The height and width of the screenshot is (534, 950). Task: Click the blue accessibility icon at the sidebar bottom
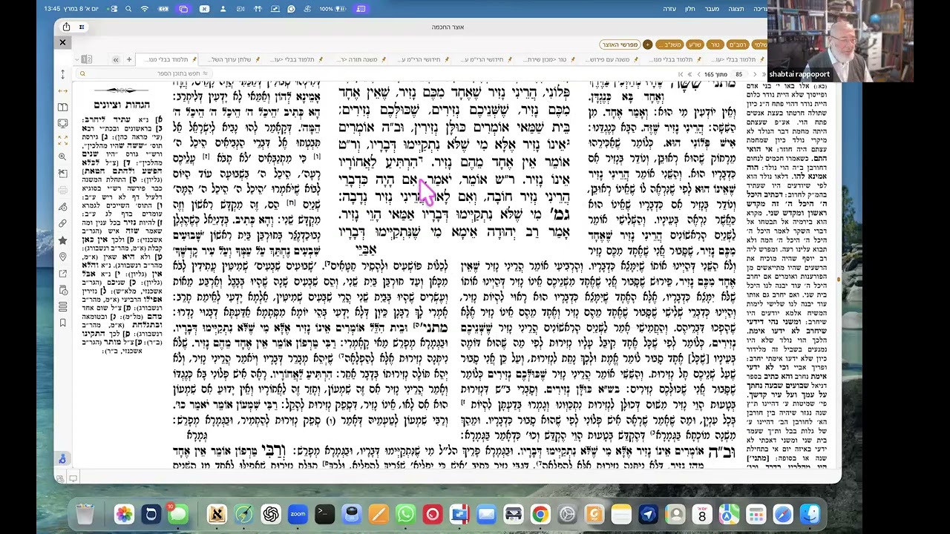pyautogui.click(x=62, y=459)
